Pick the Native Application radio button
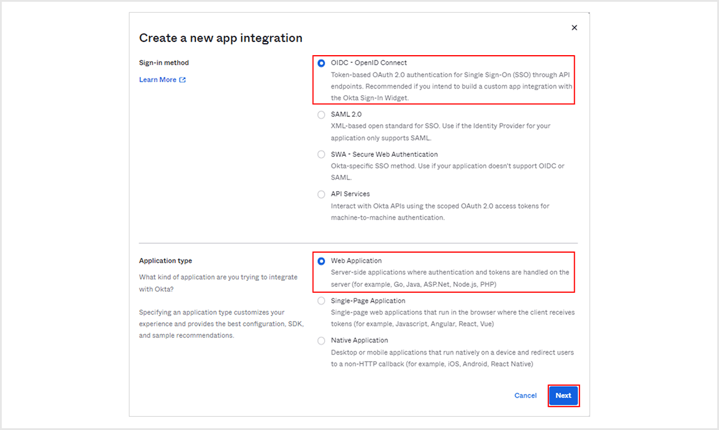 tap(322, 340)
